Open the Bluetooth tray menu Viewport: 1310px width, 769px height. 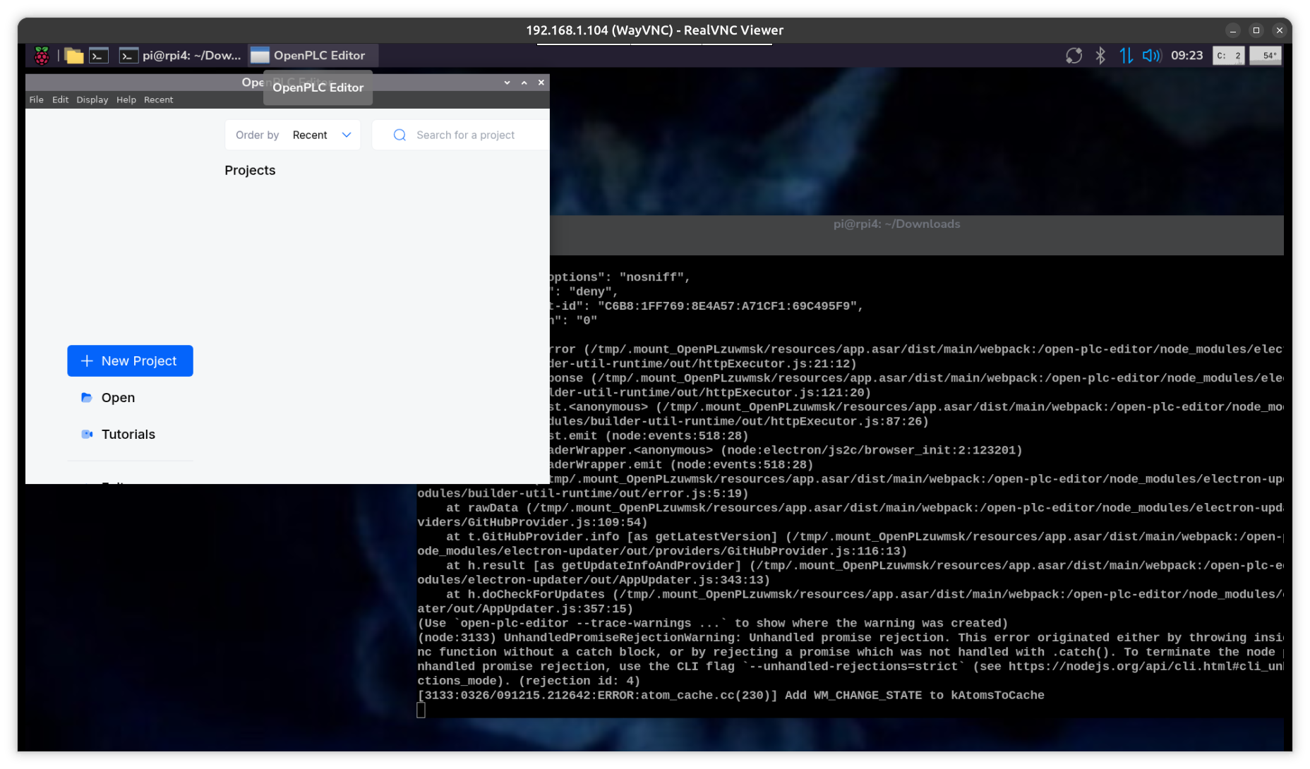point(1100,56)
